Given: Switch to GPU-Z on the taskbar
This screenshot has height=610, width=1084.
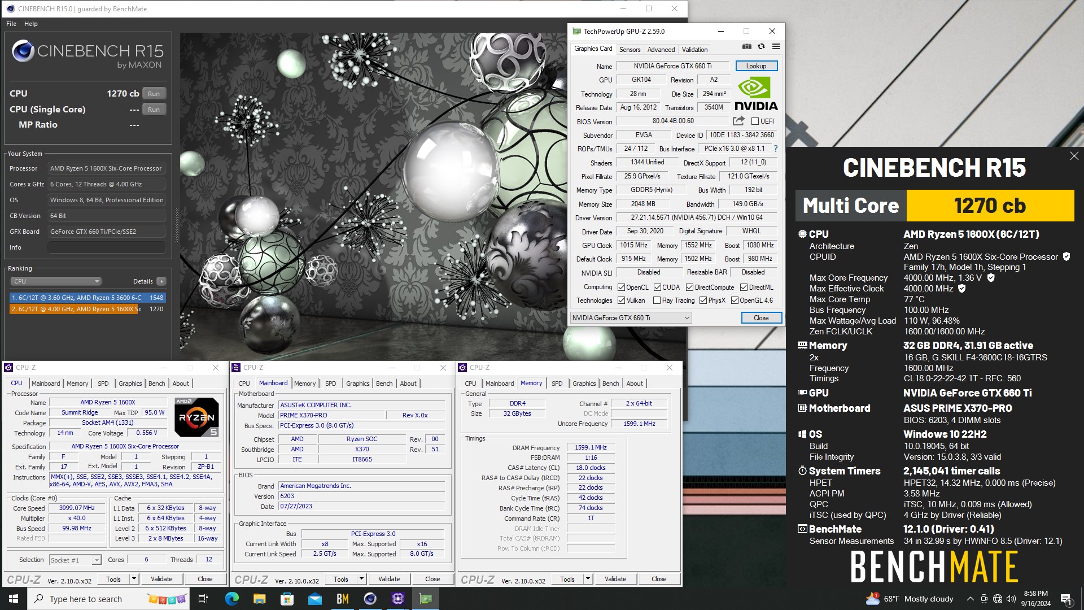Looking at the screenshot, I should 426,599.
